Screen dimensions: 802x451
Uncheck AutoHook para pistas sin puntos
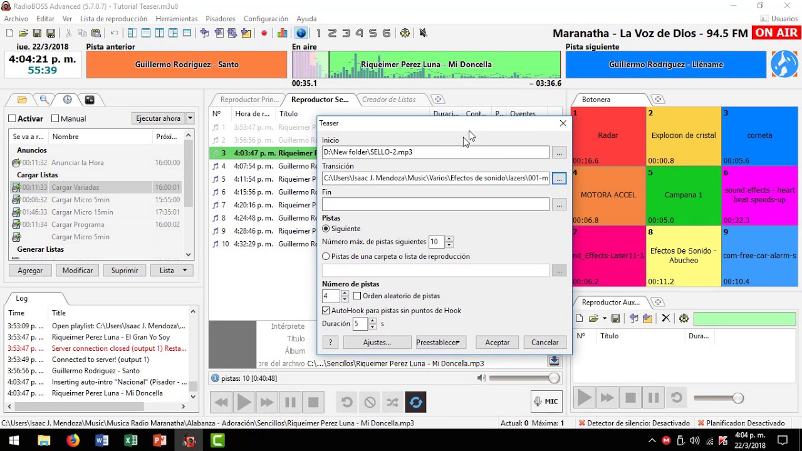[x=326, y=310]
